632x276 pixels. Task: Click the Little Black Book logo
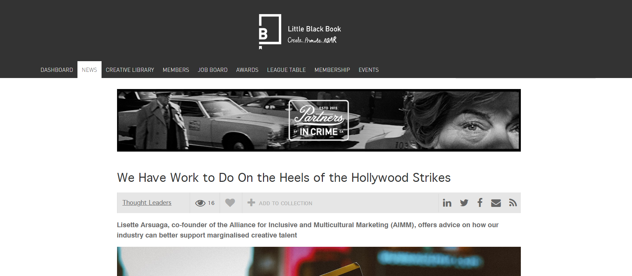point(300,32)
